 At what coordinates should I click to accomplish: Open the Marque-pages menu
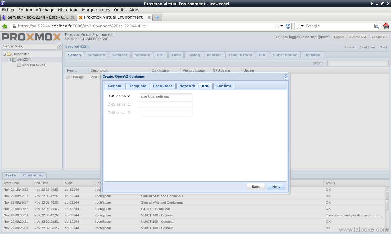tap(96, 10)
